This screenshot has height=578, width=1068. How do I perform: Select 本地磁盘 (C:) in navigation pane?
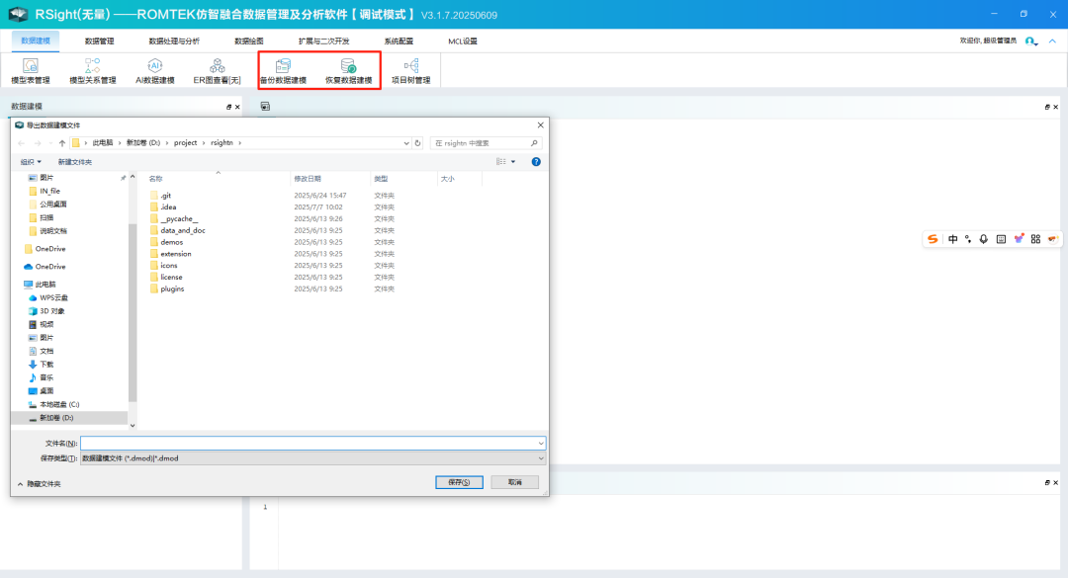59,404
